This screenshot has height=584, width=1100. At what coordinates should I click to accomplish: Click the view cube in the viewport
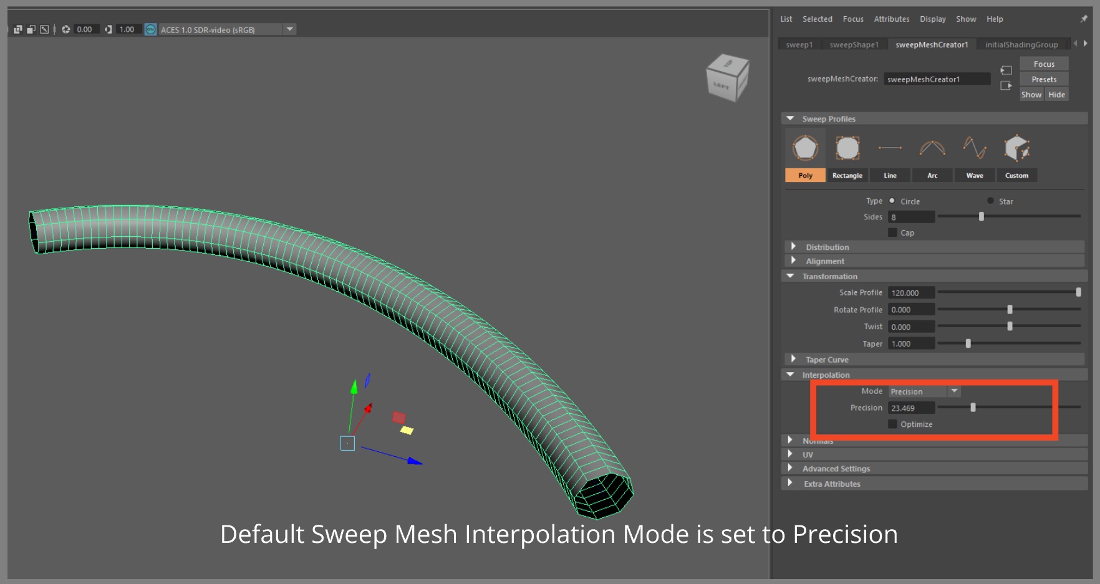click(x=726, y=79)
